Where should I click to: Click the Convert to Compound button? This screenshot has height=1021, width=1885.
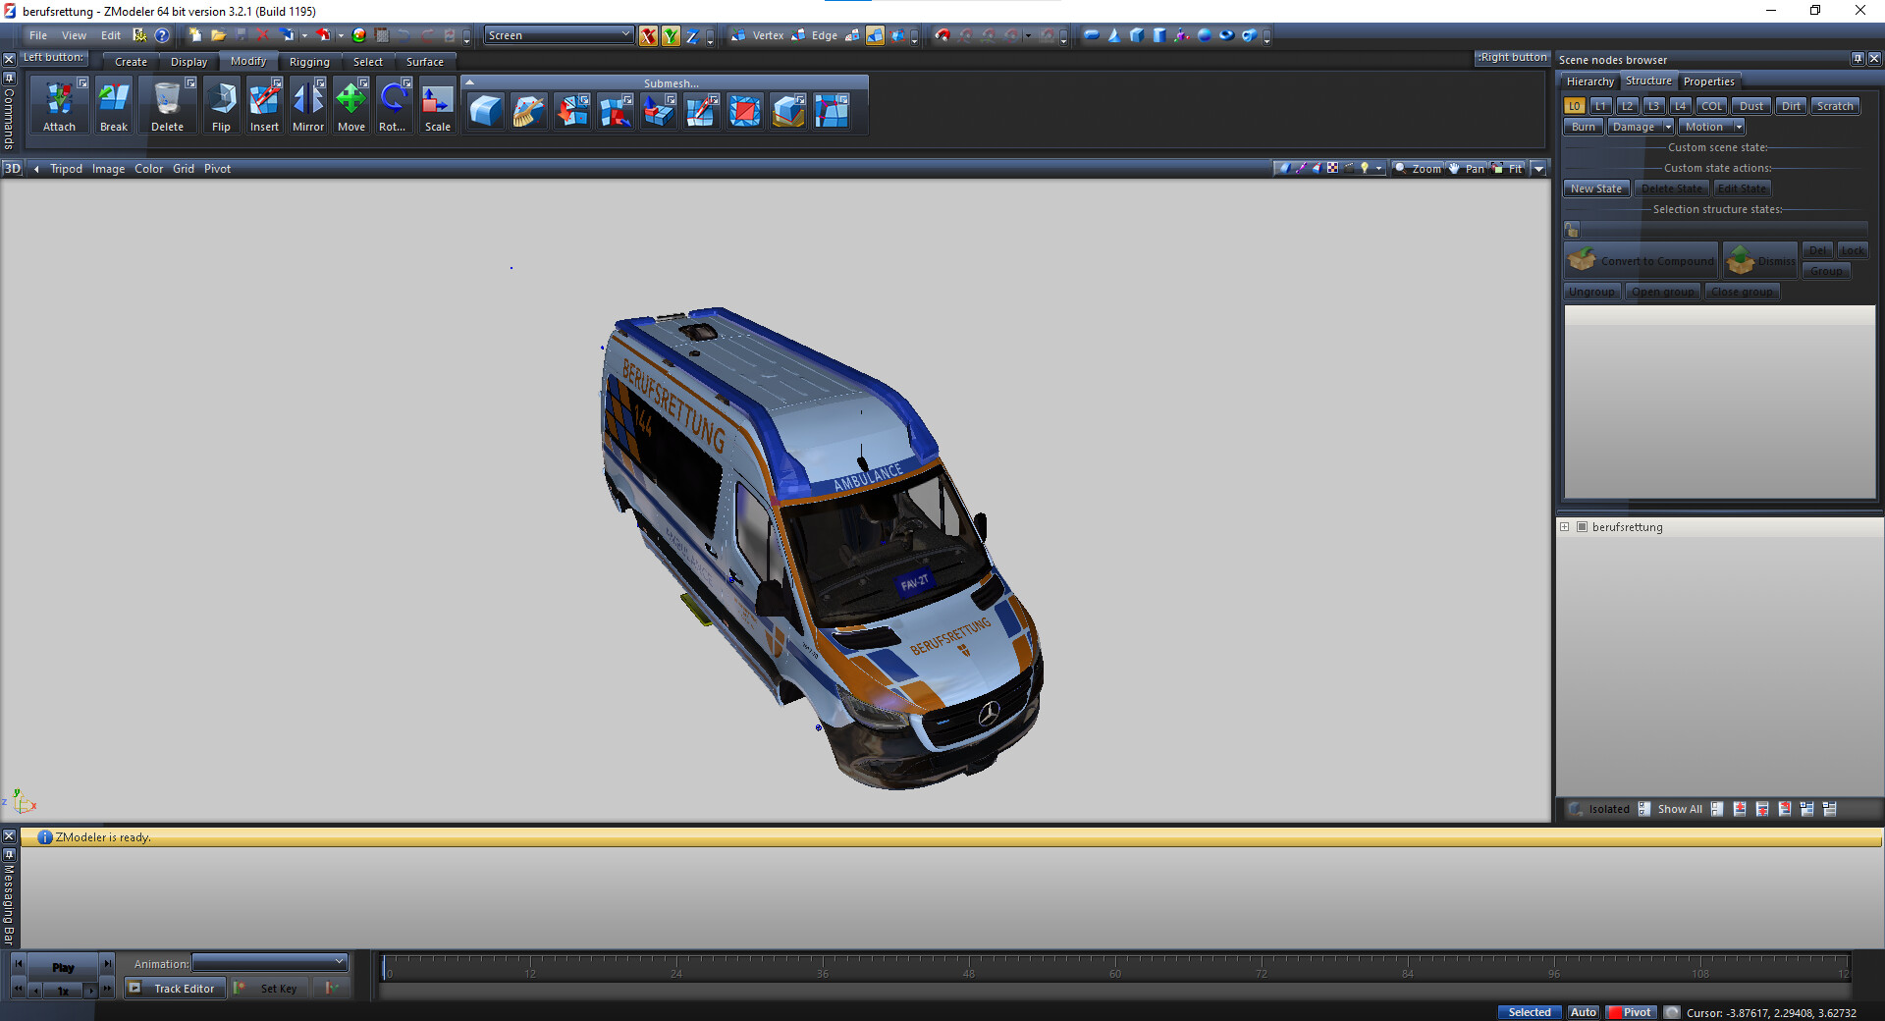pyautogui.click(x=1641, y=260)
